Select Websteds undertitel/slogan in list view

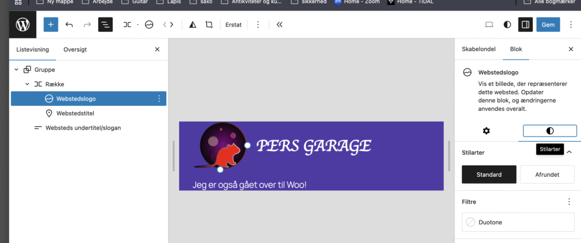[83, 128]
